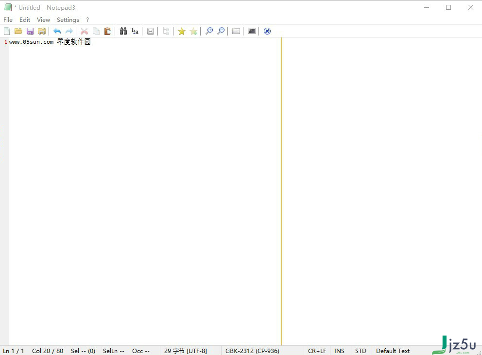Image resolution: width=482 pixels, height=355 pixels.
Task: Minimize the Notepad3 window
Action: click(x=426, y=7)
